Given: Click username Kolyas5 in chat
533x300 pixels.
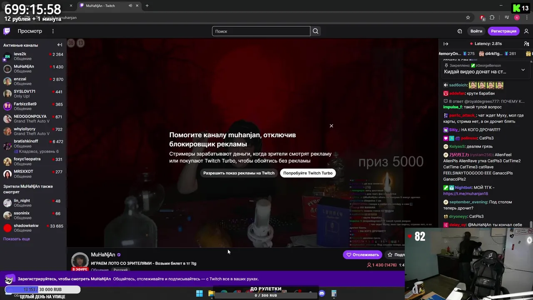Looking at the screenshot, I should (456, 147).
